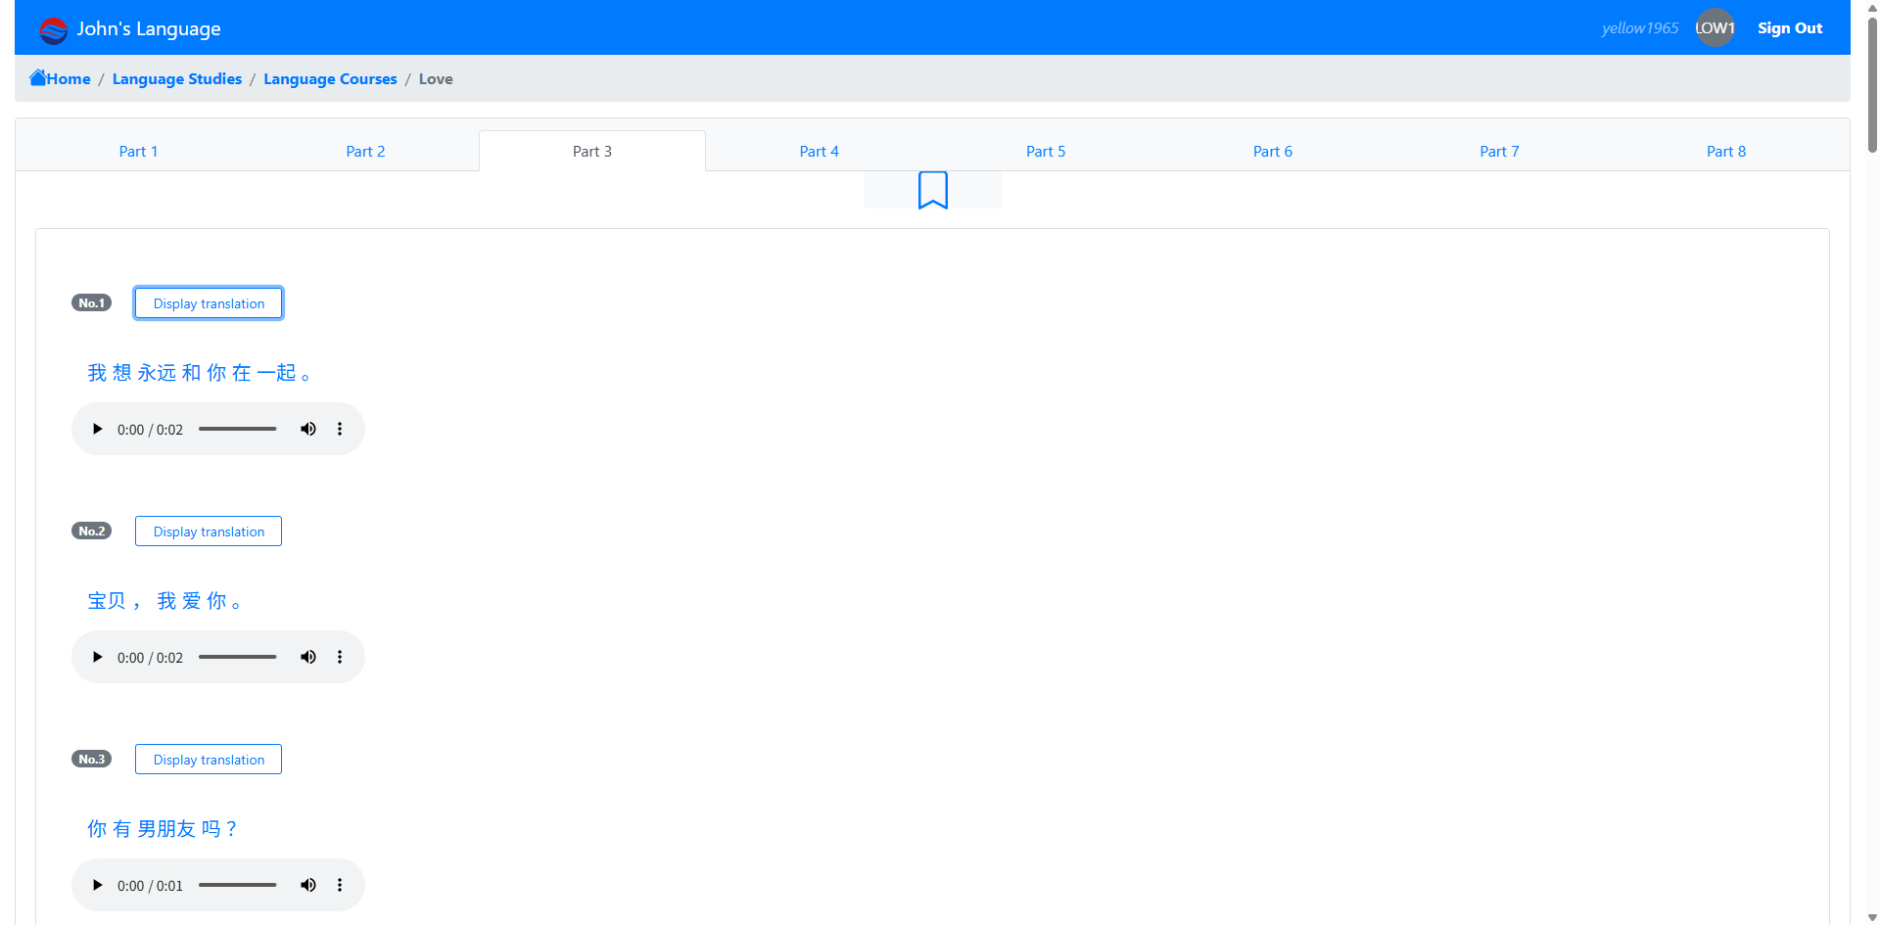Play audio for sentence No.3

coord(97,885)
